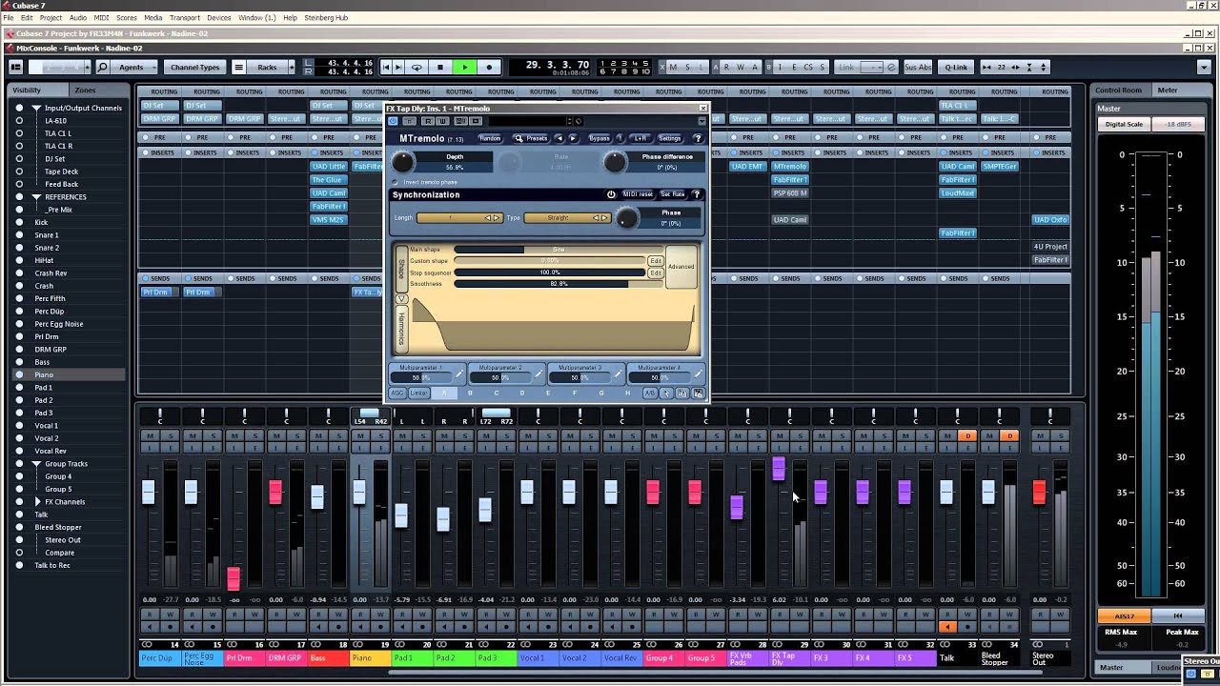The image size is (1220, 686).
Task: Go to the previous MTremolo preset arrow
Action: (559, 138)
